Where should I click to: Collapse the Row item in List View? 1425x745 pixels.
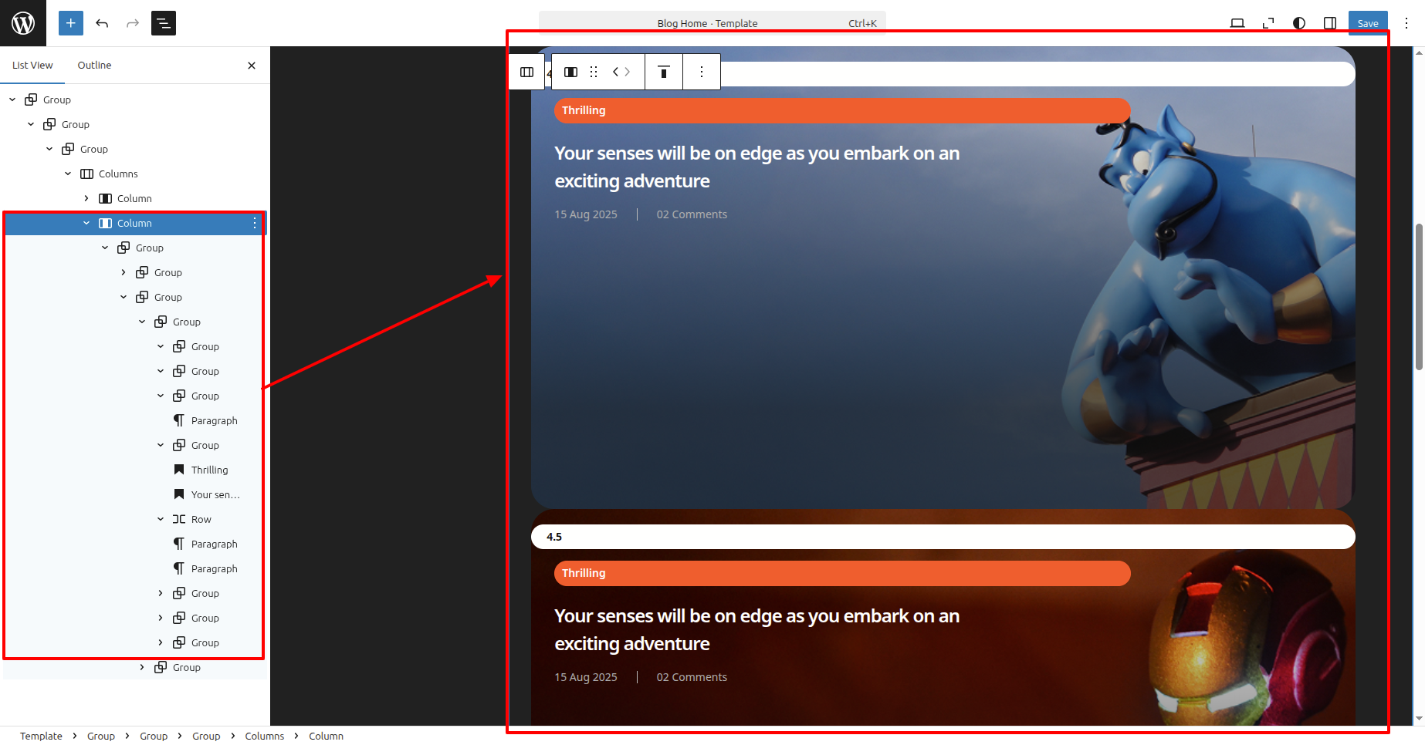161,519
